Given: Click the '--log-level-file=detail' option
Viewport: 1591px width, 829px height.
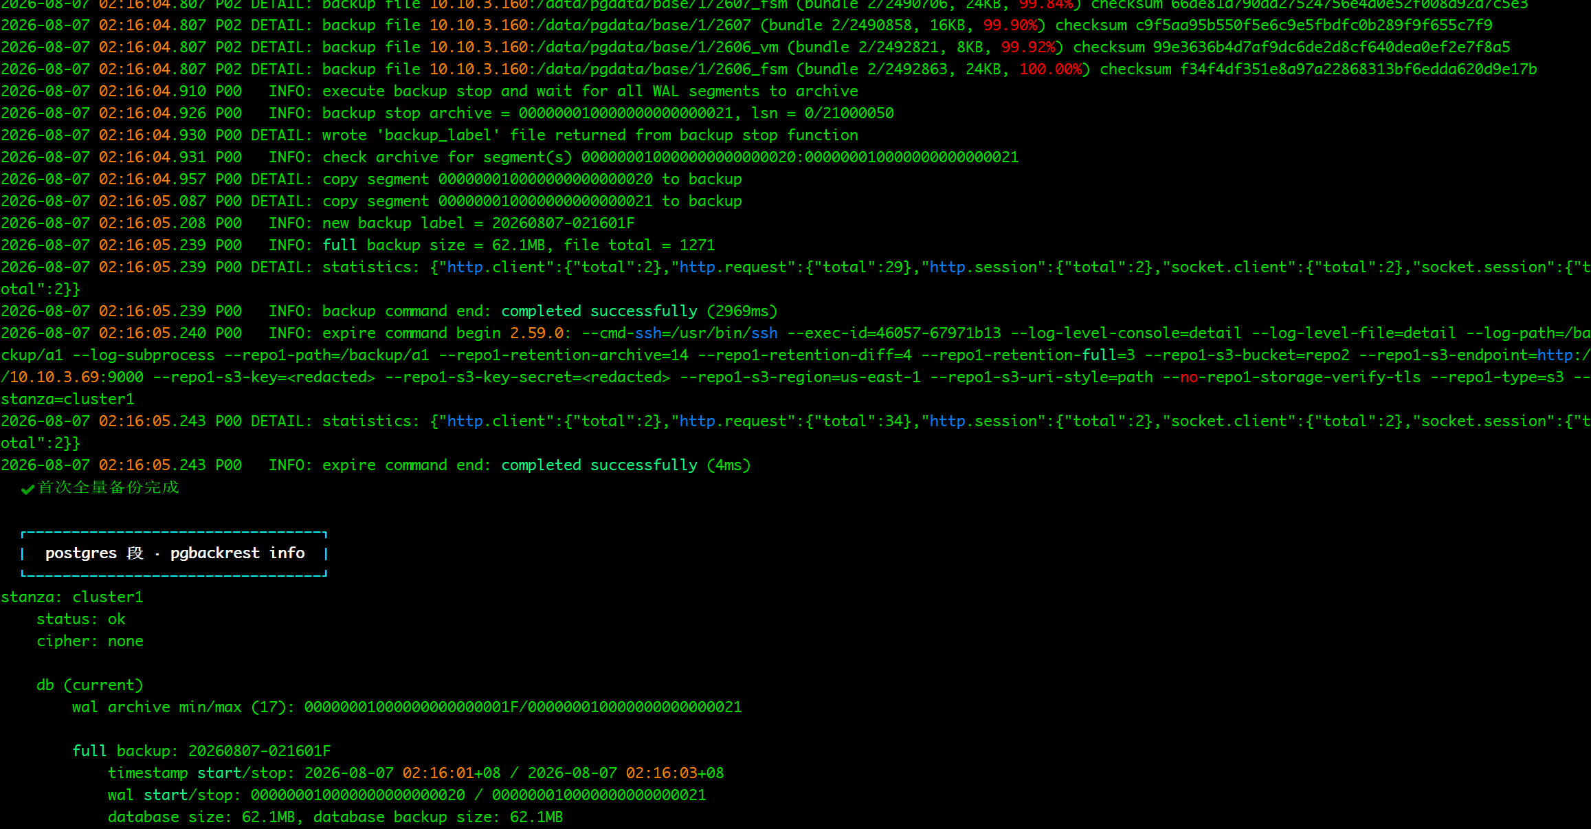Looking at the screenshot, I should click(x=1354, y=333).
